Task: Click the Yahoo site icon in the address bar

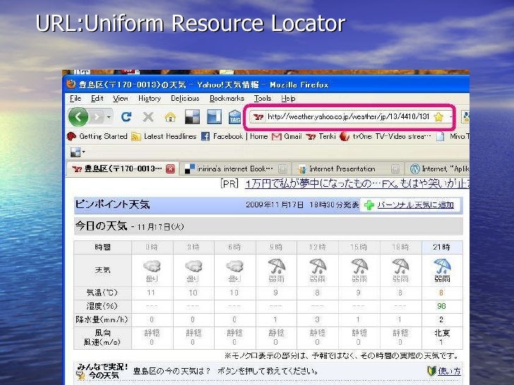Action: coord(258,117)
